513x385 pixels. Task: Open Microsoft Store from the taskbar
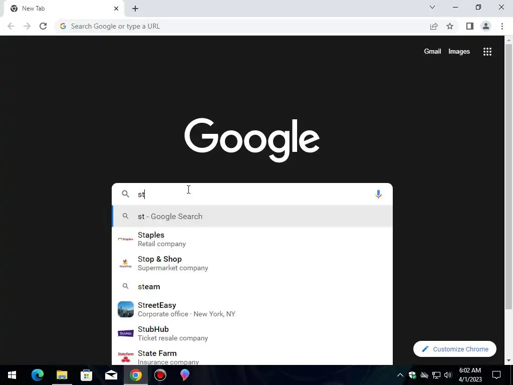[x=86, y=375]
